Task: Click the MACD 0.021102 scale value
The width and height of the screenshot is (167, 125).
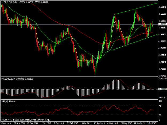Action: pyautogui.click(x=163, y=79)
